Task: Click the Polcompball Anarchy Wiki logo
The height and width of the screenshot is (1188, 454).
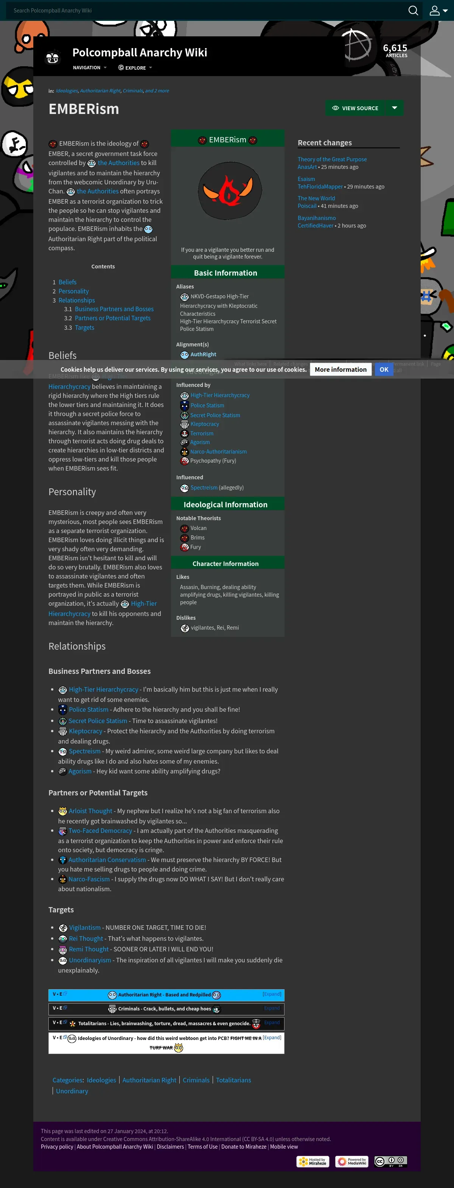Action: (x=53, y=58)
